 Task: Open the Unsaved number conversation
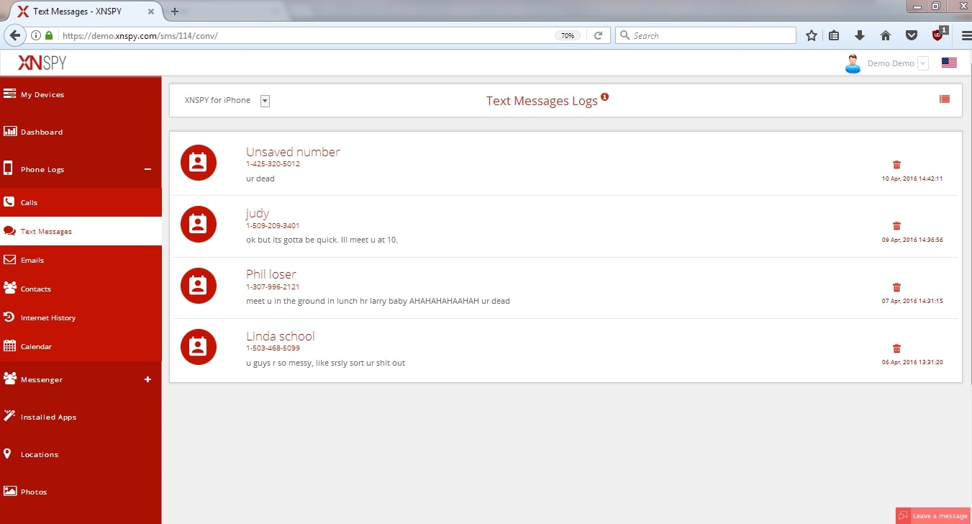[x=293, y=152]
